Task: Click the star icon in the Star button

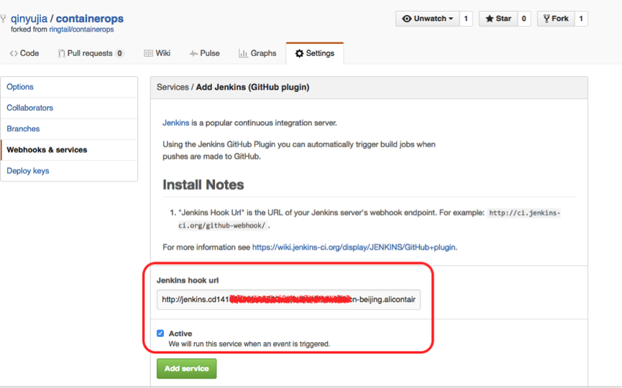Action: click(x=490, y=19)
